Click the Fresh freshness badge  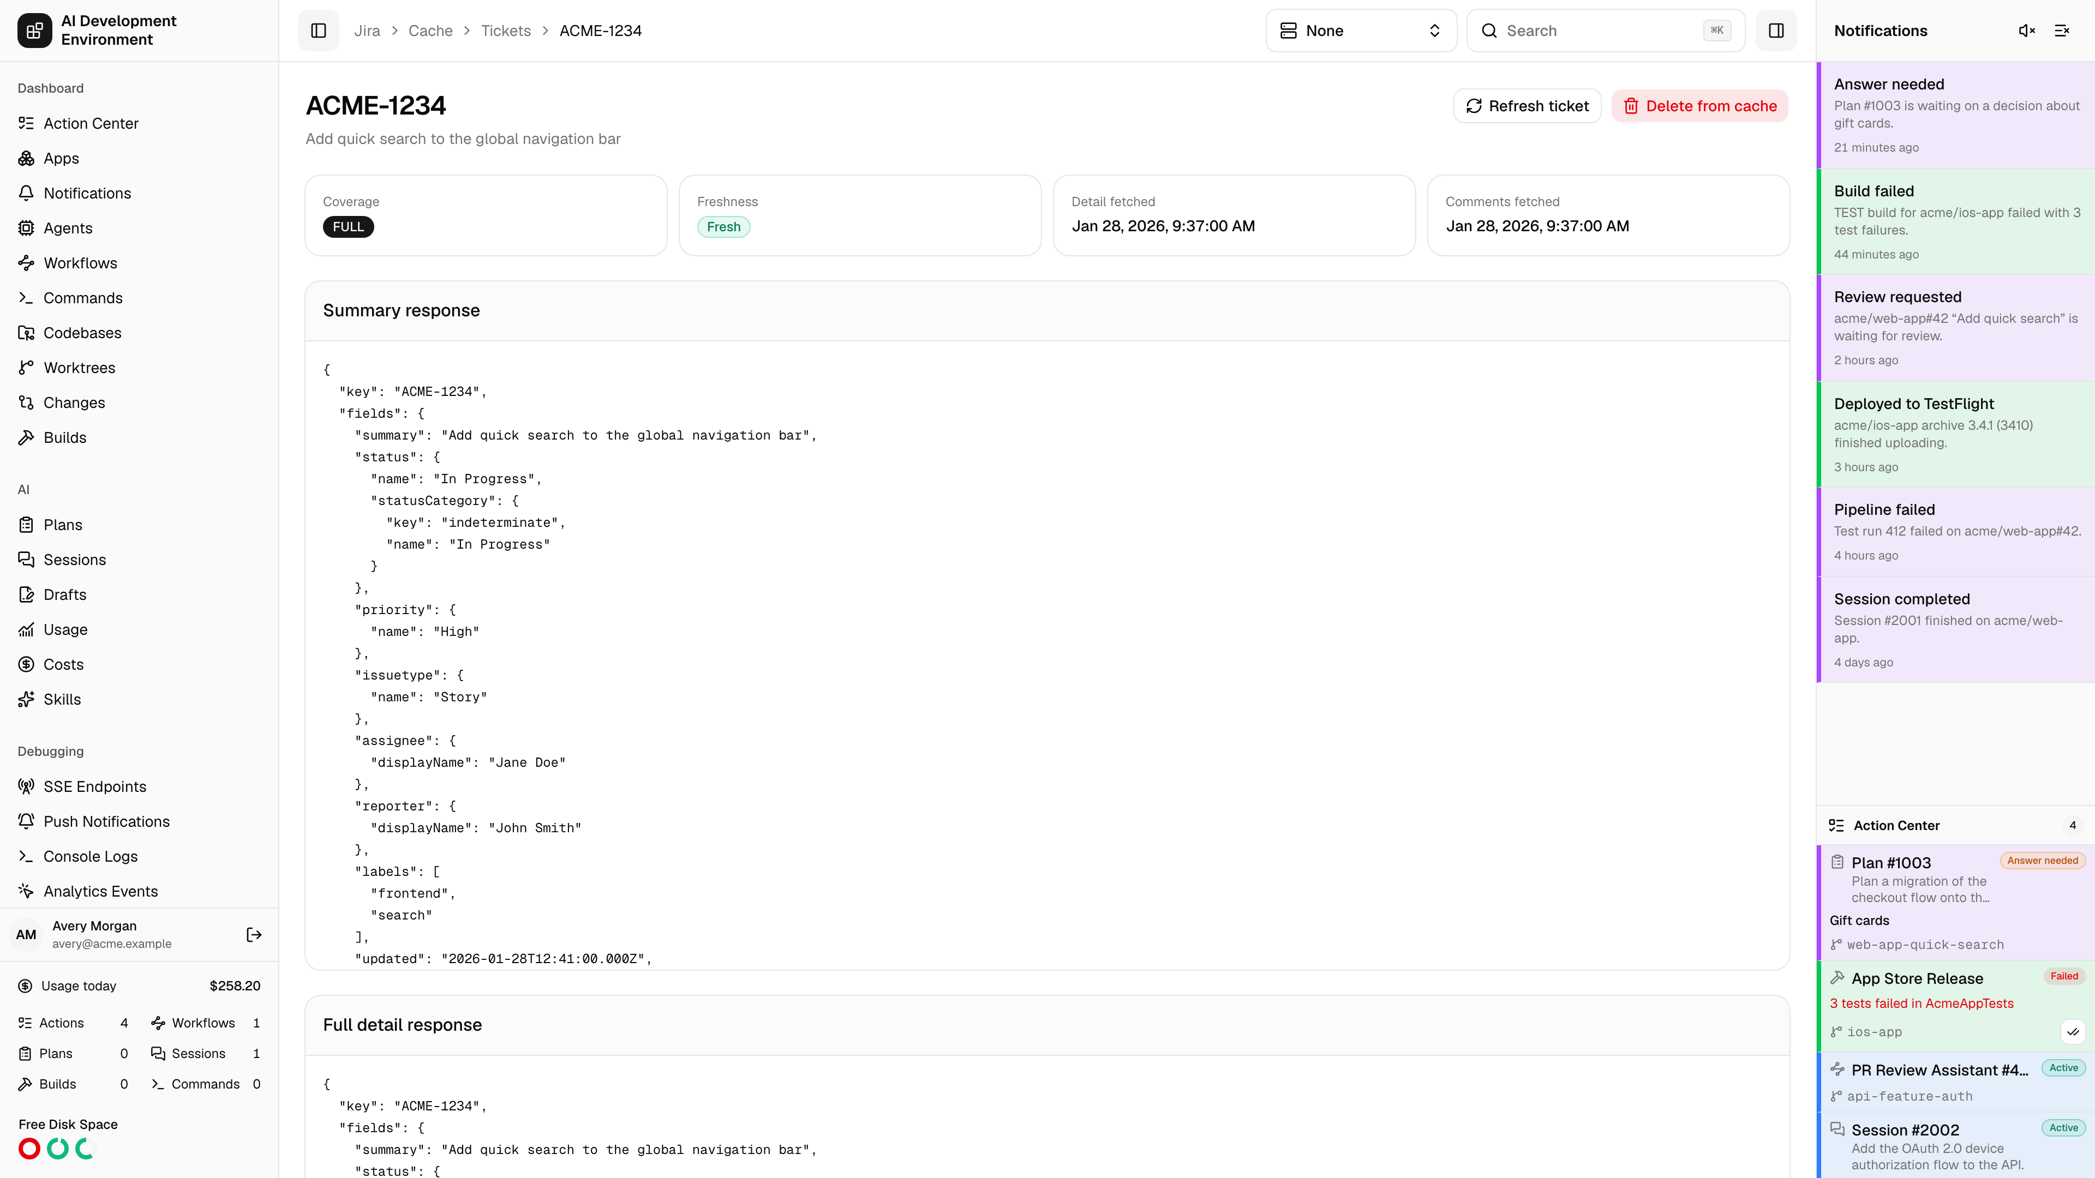tap(723, 227)
